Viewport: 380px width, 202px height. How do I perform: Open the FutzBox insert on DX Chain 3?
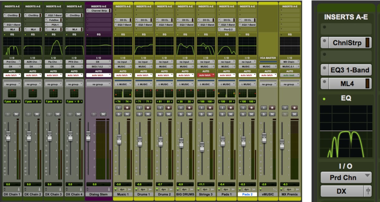(x=54, y=20)
